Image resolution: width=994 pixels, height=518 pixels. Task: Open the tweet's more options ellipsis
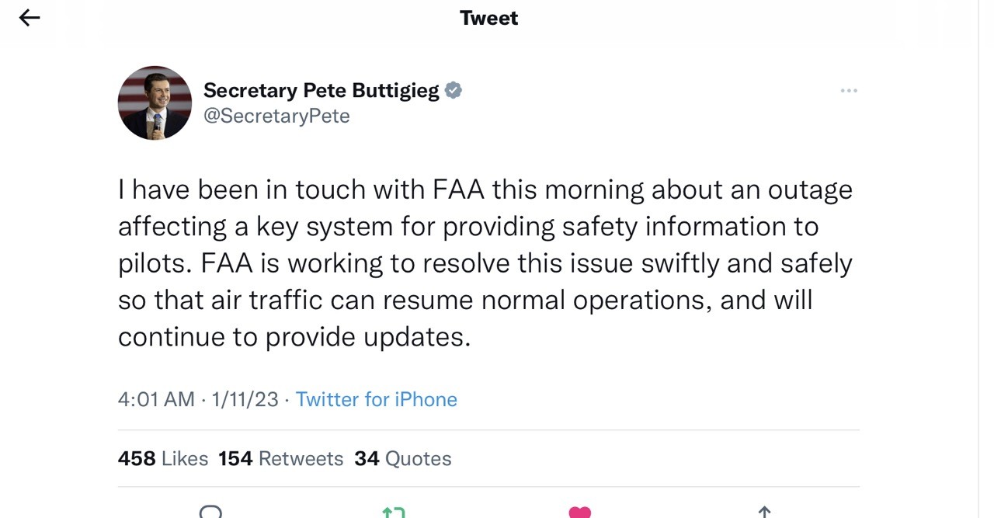849,91
